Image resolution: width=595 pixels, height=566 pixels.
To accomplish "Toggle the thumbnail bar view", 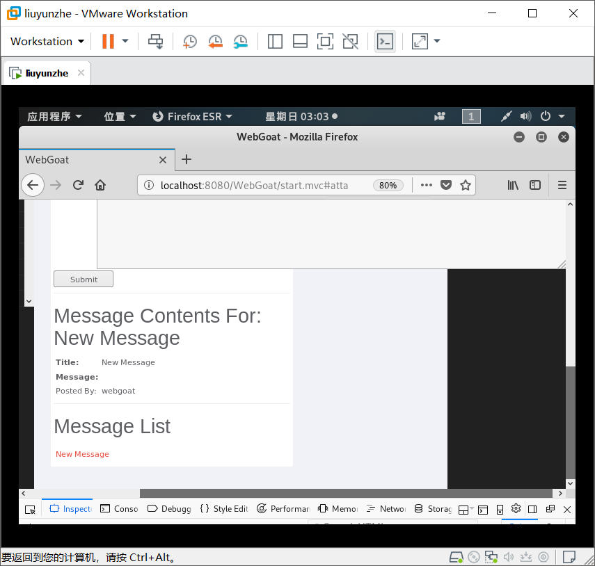I will (300, 41).
